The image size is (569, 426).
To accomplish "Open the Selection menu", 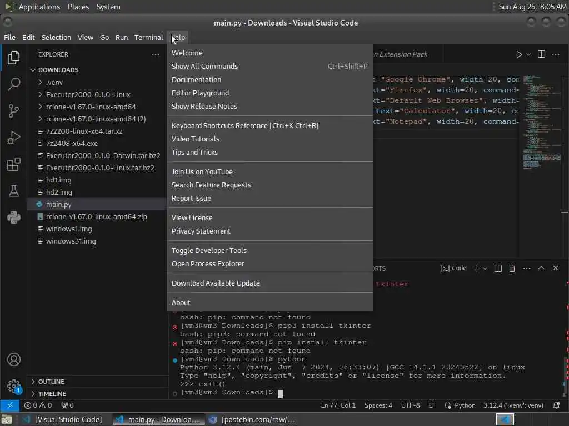I will point(56,37).
